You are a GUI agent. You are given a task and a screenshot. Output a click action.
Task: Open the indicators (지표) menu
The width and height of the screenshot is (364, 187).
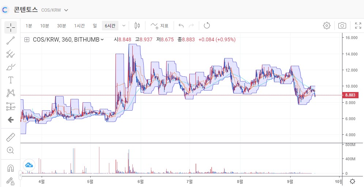[159, 26]
